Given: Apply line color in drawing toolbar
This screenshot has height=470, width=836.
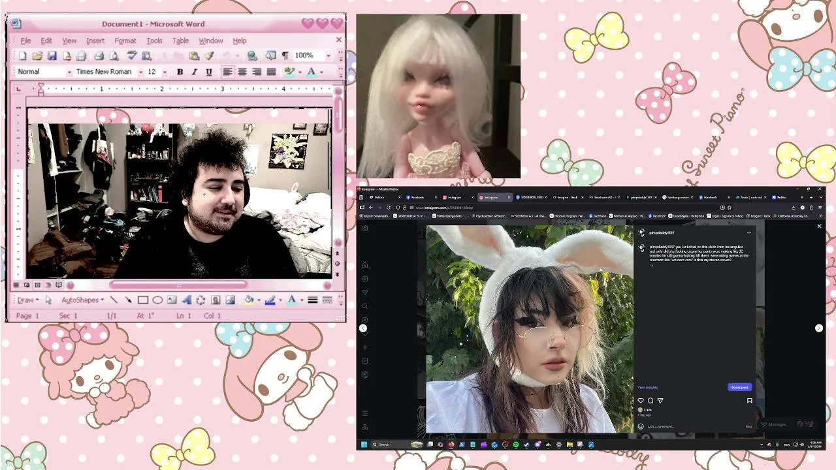Looking at the screenshot, I should [270, 300].
